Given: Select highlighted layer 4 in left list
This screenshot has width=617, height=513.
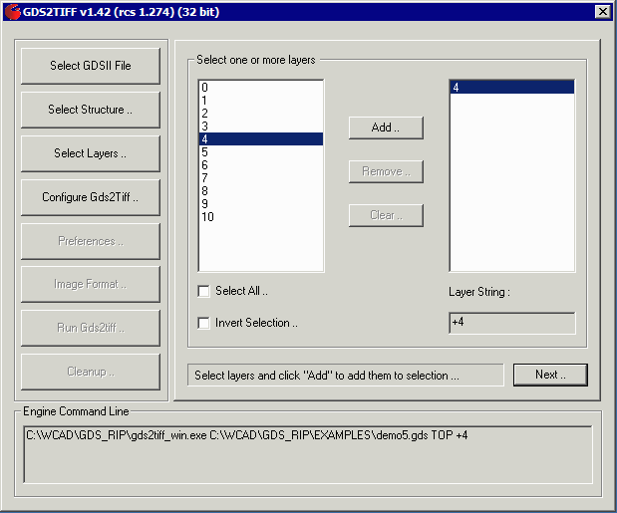Looking at the screenshot, I should pyautogui.click(x=261, y=139).
